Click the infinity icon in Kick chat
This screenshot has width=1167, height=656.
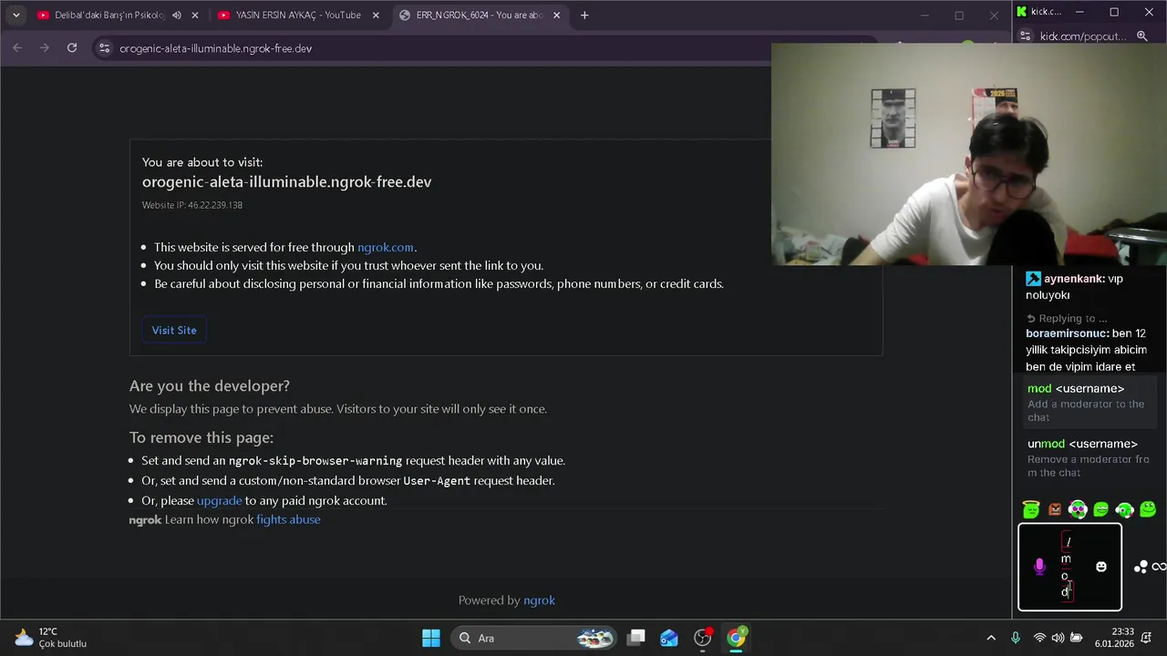(x=1159, y=567)
